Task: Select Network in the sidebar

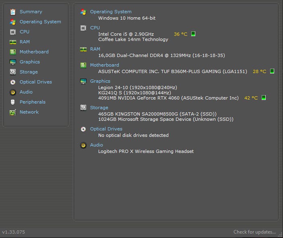Action: pyautogui.click(x=29, y=112)
